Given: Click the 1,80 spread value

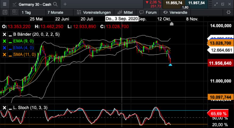Looking at the screenshot, I should tap(185, 7).
